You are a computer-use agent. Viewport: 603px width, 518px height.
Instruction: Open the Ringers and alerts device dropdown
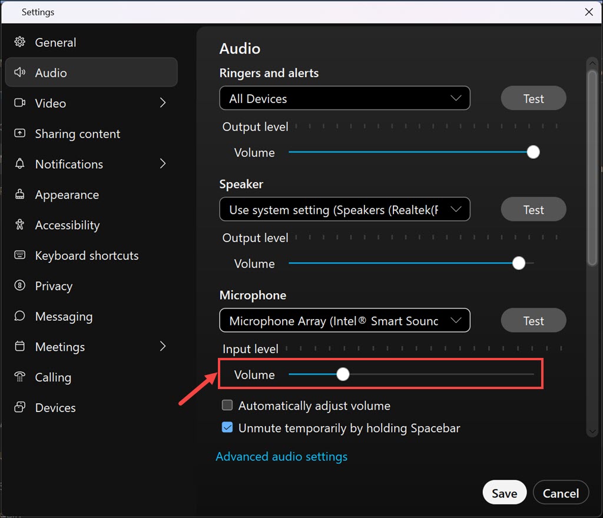(344, 98)
